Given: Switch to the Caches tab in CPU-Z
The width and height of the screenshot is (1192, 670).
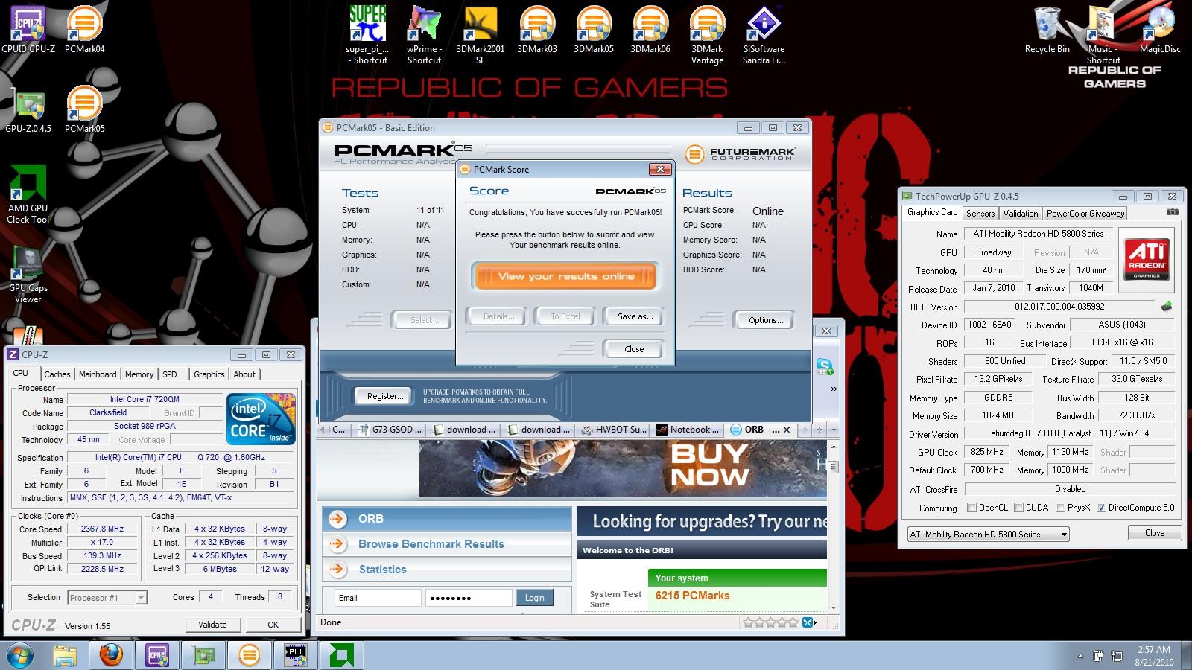Looking at the screenshot, I should (57, 374).
